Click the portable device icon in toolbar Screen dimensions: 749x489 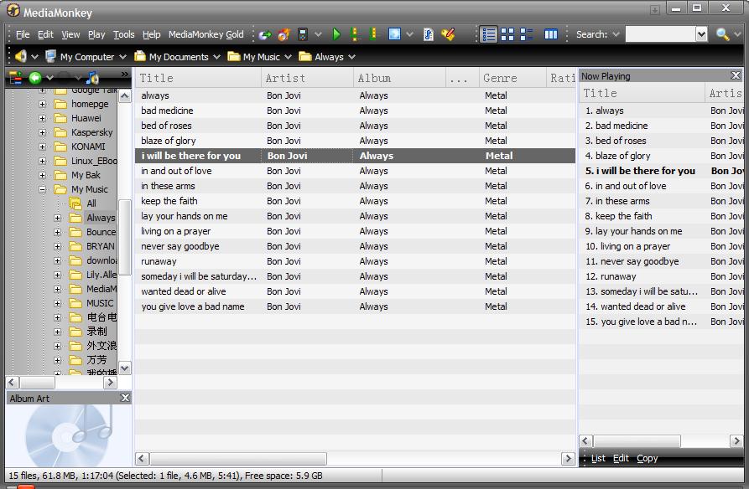coord(303,34)
